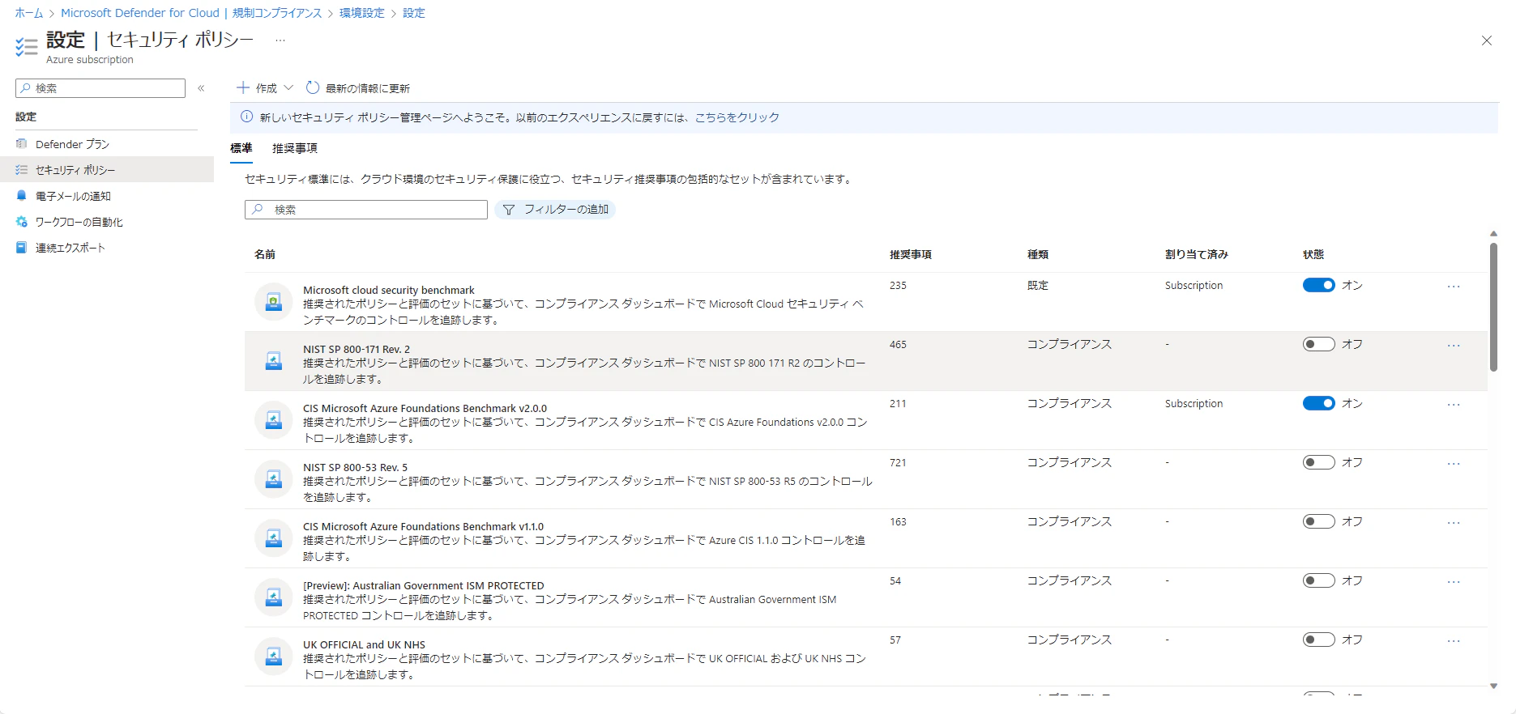
Task: Open the ellipsis menu next to the page title
Action: tap(280, 40)
